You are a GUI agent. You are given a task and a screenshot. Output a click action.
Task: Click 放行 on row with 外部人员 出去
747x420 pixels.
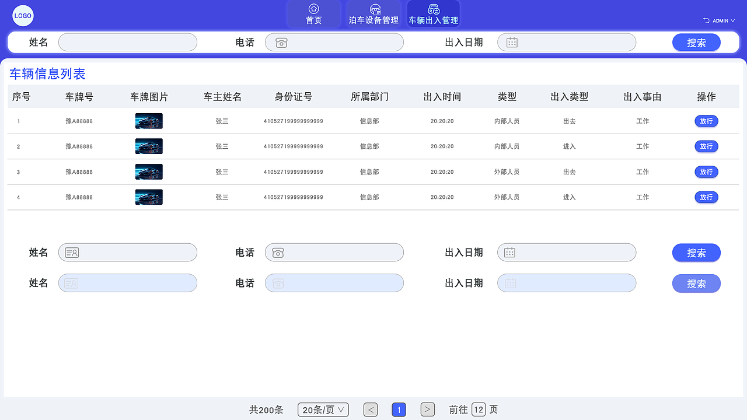click(x=706, y=171)
